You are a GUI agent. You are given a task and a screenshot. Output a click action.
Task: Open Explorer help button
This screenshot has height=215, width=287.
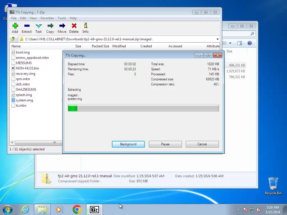tap(250, 43)
